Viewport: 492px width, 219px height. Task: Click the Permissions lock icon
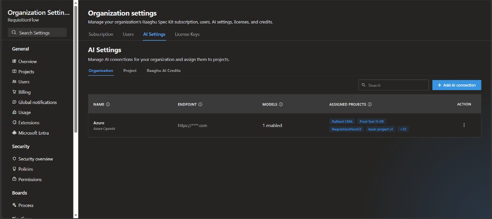[x=14, y=179]
